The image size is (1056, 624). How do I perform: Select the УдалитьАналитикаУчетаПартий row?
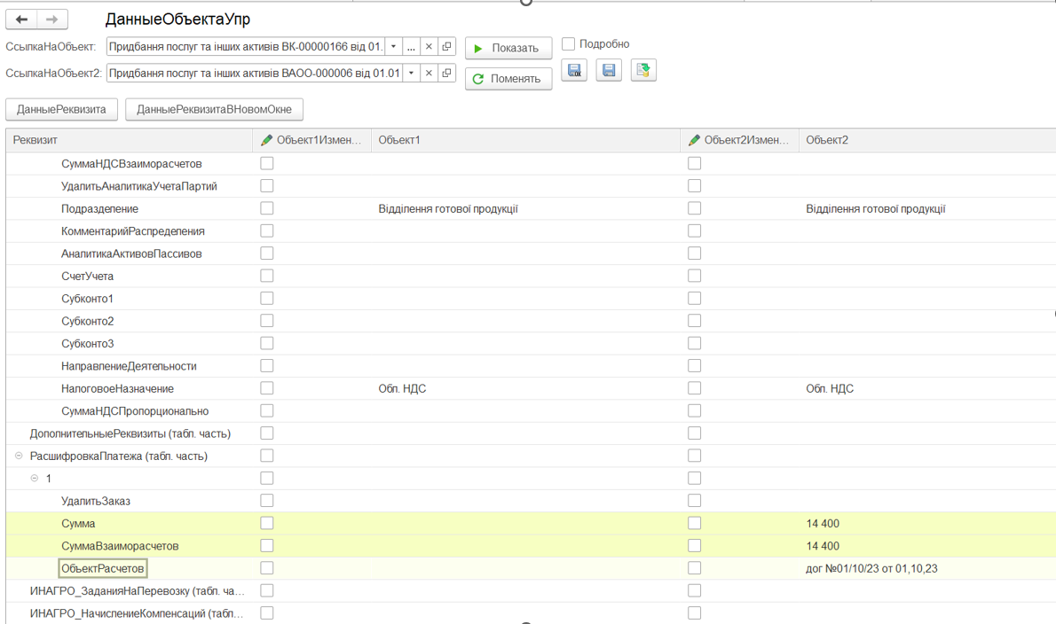click(x=531, y=185)
